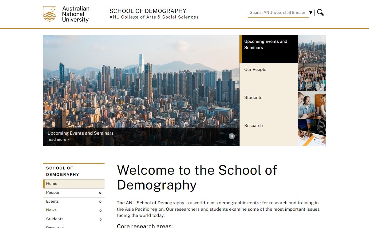Viewport: 369px width, 228px height.
Task: Follow the read more » banner link
Action: pyautogui.click(x=58, y=140)
